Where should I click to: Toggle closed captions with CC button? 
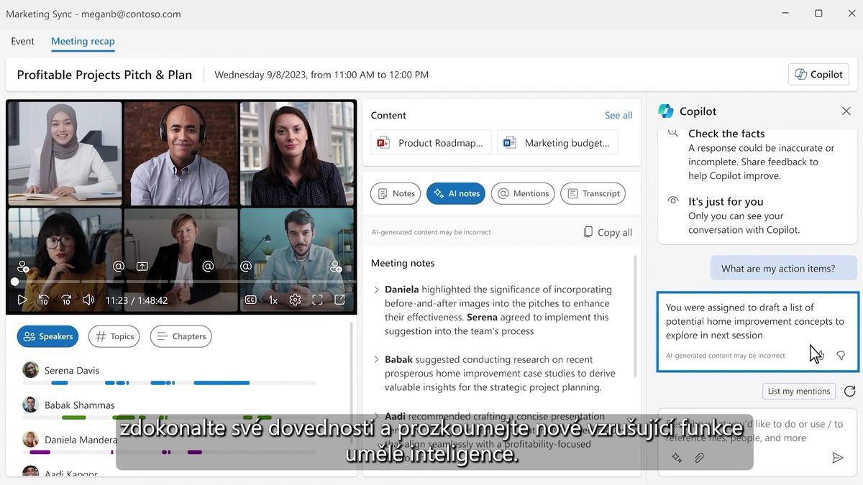click(250, 300)
